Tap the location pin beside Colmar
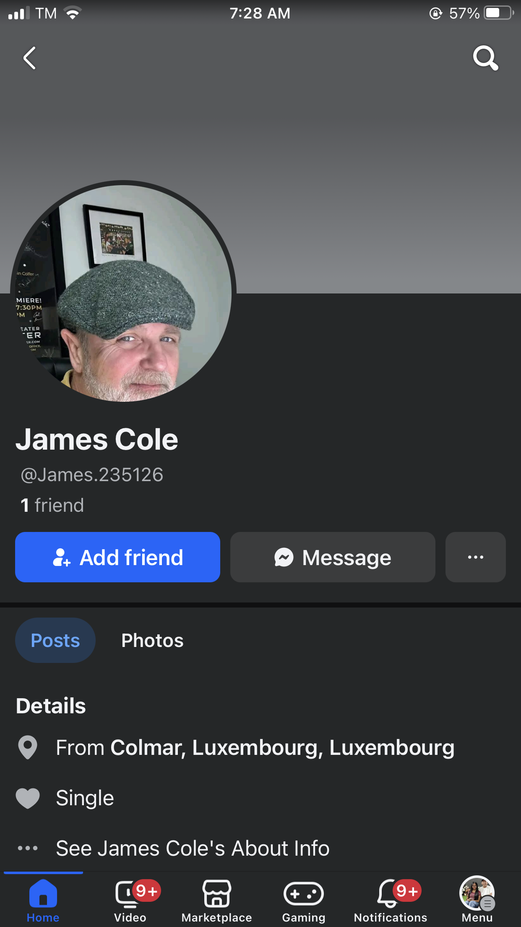521x927 pixels. 28,747
